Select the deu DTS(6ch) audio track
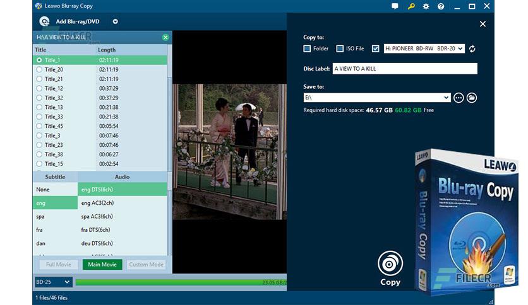528x305 pixels. (x=123, y=243)
